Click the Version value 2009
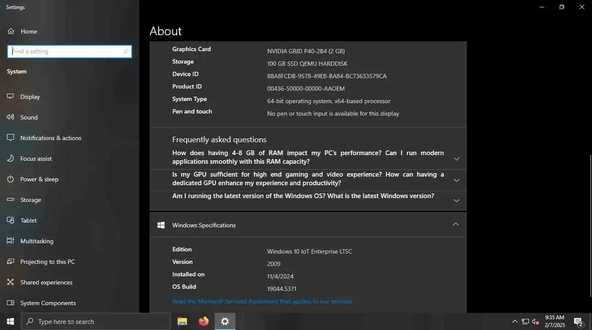 coord(274,264)
